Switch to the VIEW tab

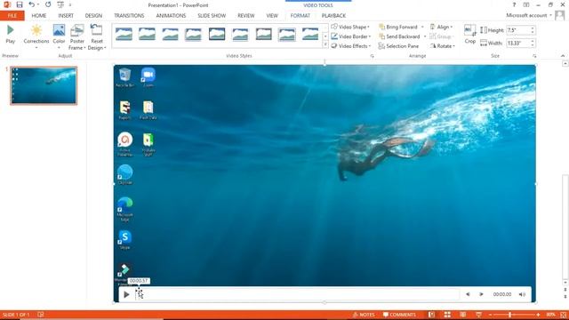(272, 16)
